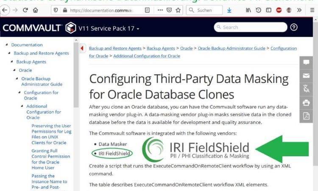The width and height of the screenshot is (318, 191).
Task: Open comment feedback icon on right rail
Action: [306, 62]
